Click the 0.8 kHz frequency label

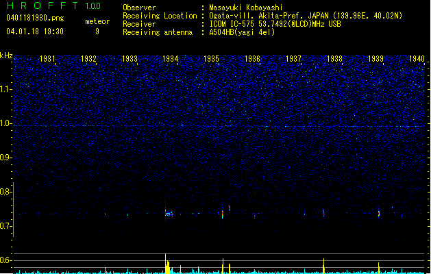pyautogui.click(x=6, y=192)
